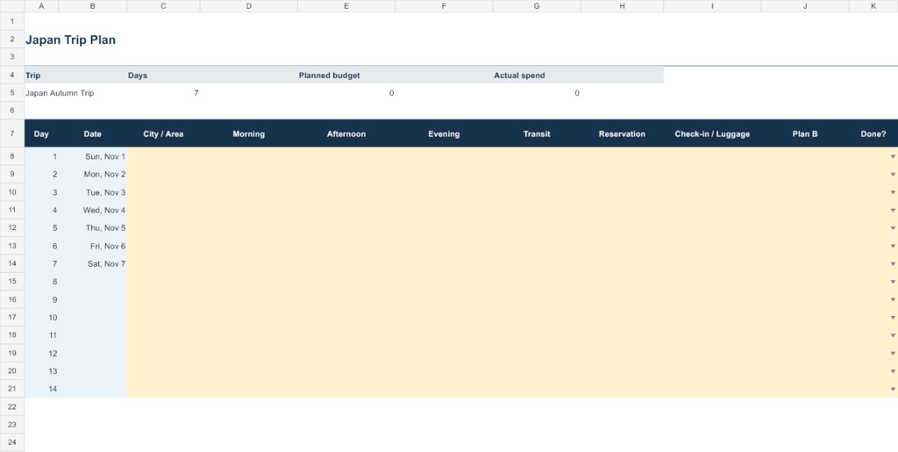Click the Day column heading

[41, 134]
